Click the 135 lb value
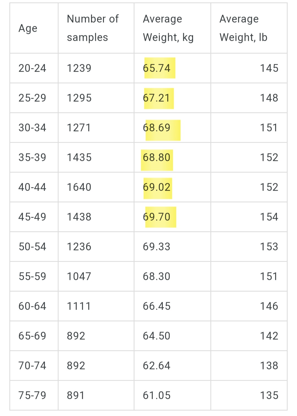This screenshot has height=416, width=297. click(269, 396)
